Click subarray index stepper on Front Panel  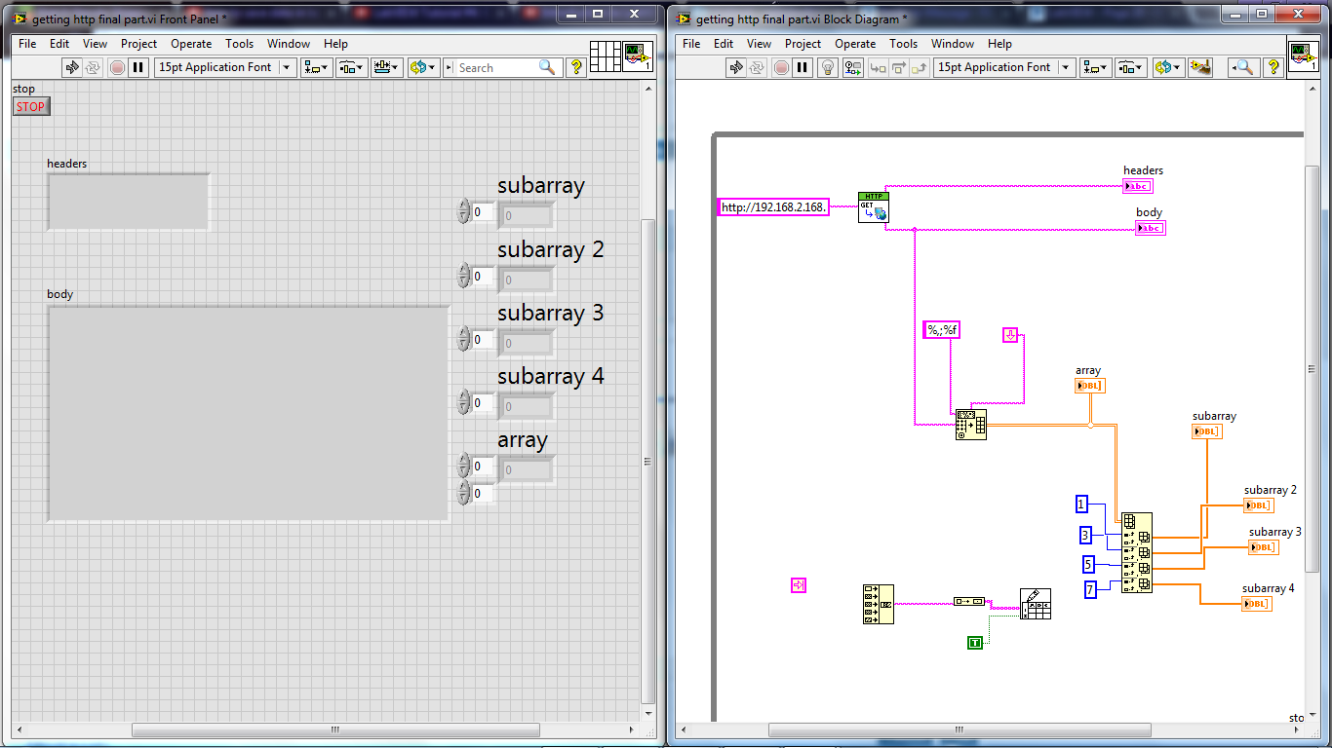tap(463, 211)
